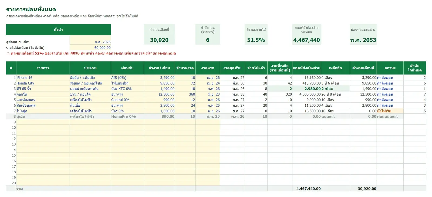Image resolution: width=432 pixels, height=197 pixels.
Task: Select the status ยังไม่เริ่ม for โน้ตบุ๊ก
Action: coord(390,111)
